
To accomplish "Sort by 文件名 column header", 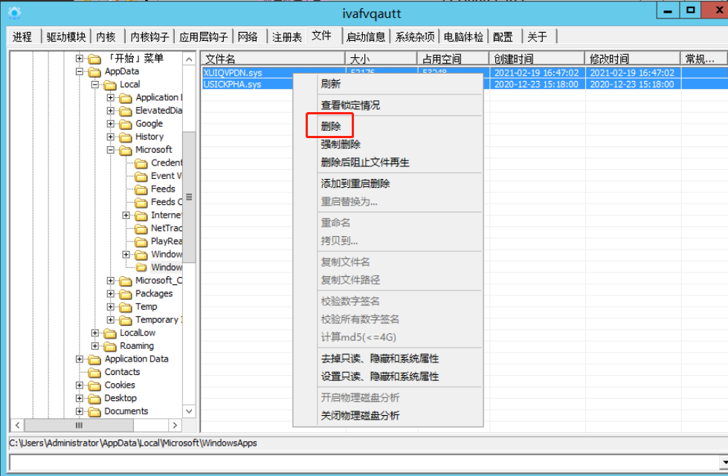I will [x=272, y=59].
